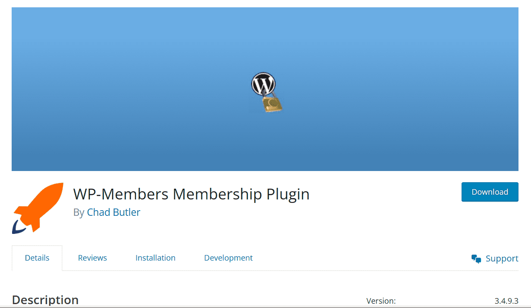Open the Support link text
Screen dimensions: 531x308
point(502,258)
